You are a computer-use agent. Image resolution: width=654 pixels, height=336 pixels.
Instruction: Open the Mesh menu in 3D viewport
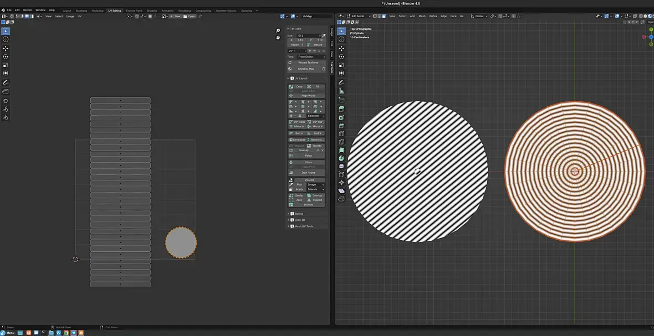pos(422,16)
